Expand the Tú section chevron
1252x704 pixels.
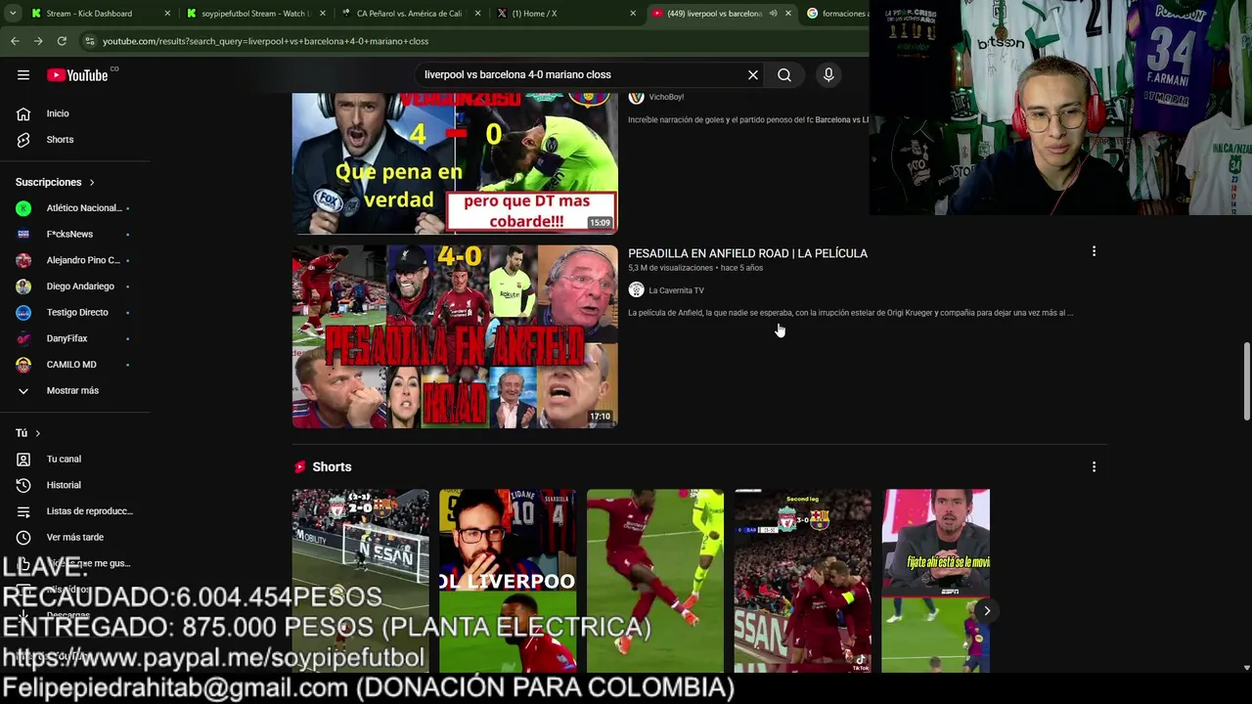tap(37, 433)
